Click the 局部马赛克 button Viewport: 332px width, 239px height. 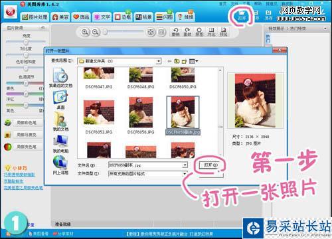pos(29,135)
